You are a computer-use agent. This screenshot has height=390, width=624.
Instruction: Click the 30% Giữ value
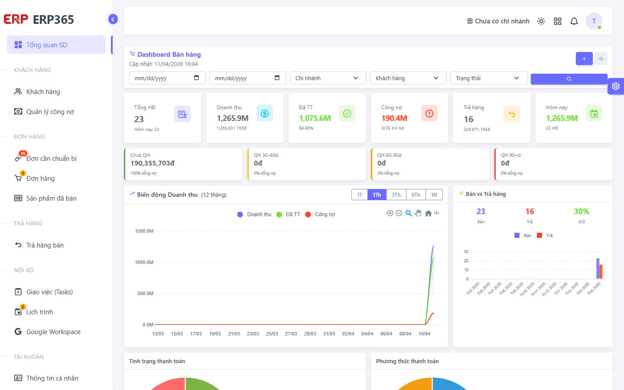click(x=582, y=211)
